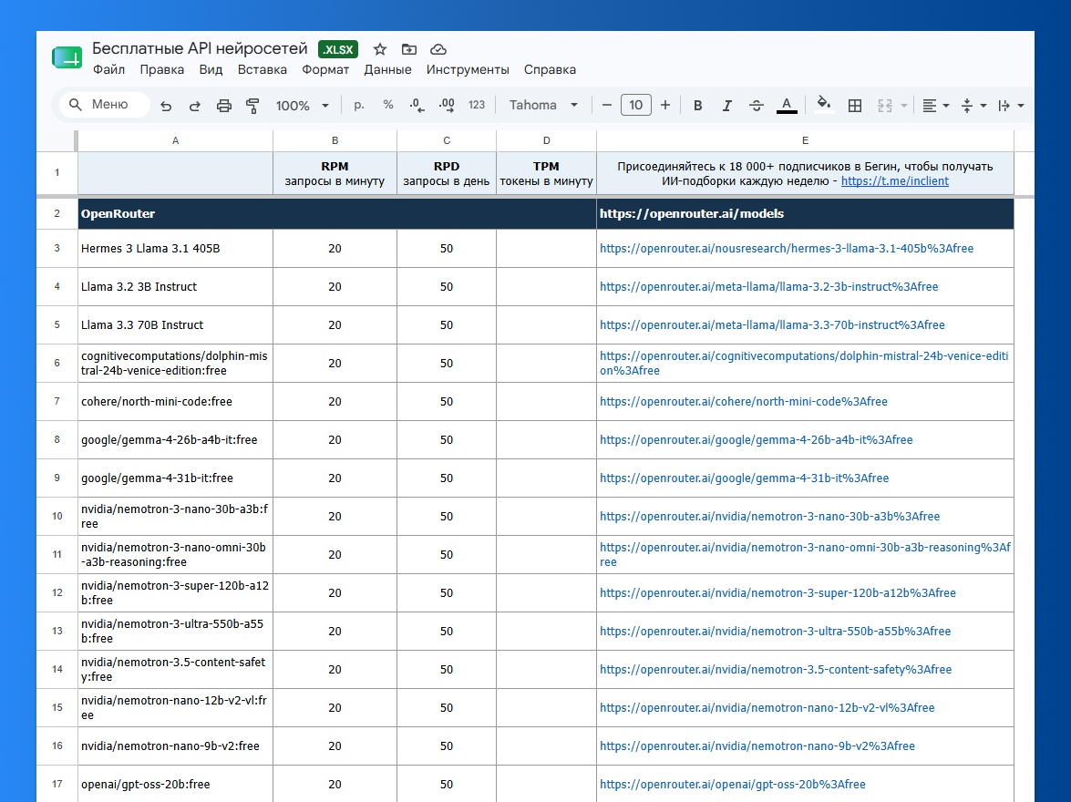This screenshot has height=802, width=1071.
Task: Open the Файл menu
Action: click(x=108, y=69)
